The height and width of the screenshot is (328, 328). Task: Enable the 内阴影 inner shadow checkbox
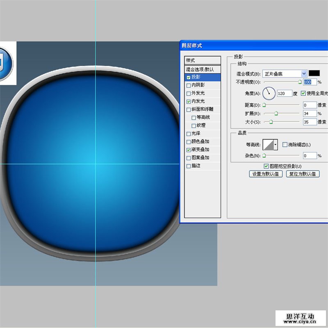coord(189,85)
